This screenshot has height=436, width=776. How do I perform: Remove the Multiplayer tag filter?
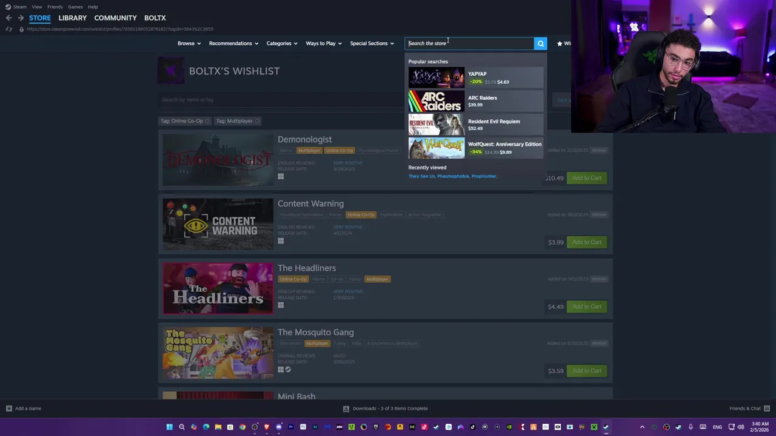click(257, 121)
